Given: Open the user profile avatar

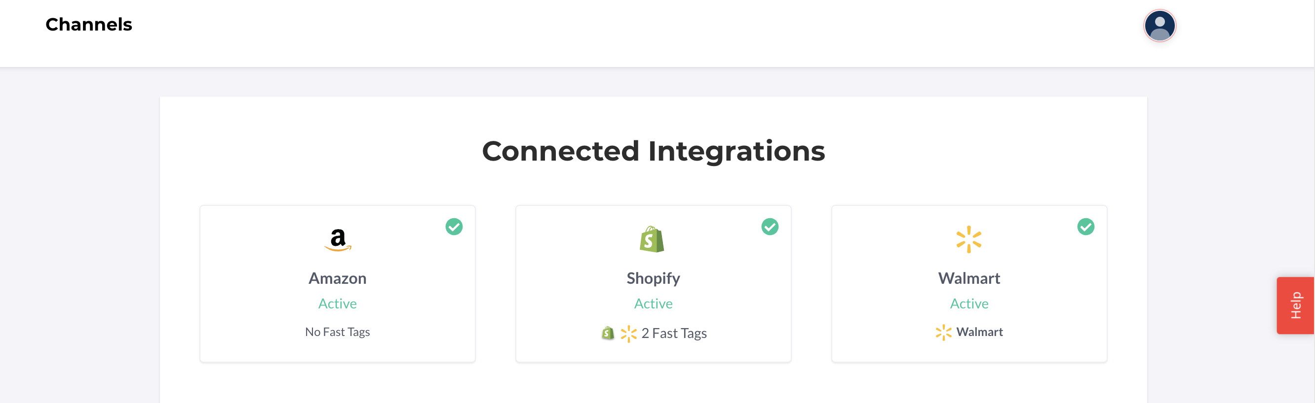Looking at the screenshot, I should 1160,26.
